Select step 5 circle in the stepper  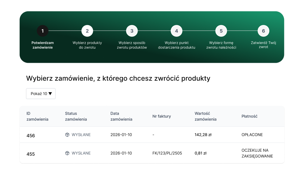click(x=221, y=31)
